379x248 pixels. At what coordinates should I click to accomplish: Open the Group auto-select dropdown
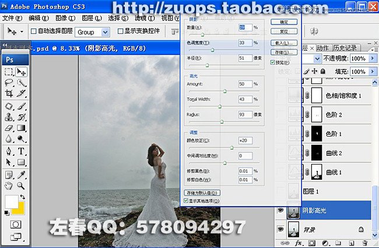click(x=106, y=32)
